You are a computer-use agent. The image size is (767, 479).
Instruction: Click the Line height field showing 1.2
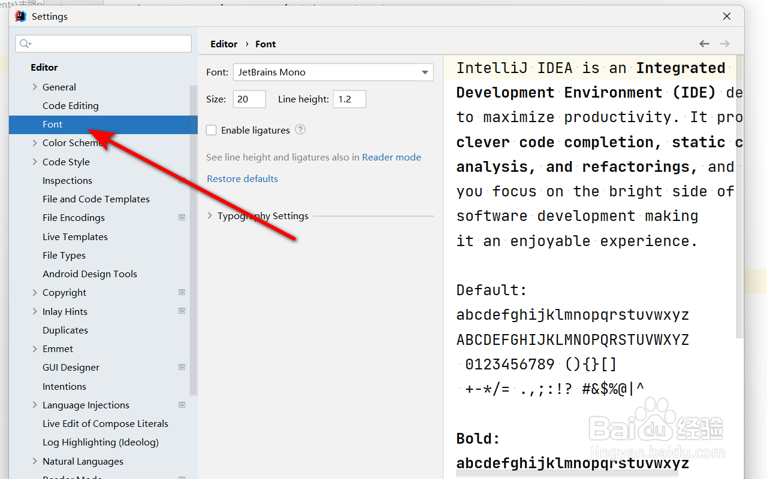tap(349, 99)
